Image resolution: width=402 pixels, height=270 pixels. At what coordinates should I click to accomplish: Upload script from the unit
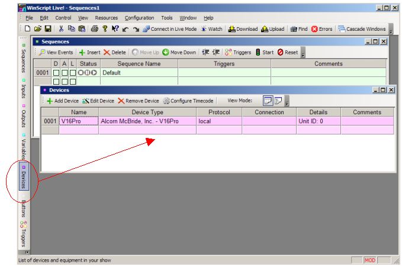coord(272,29)
